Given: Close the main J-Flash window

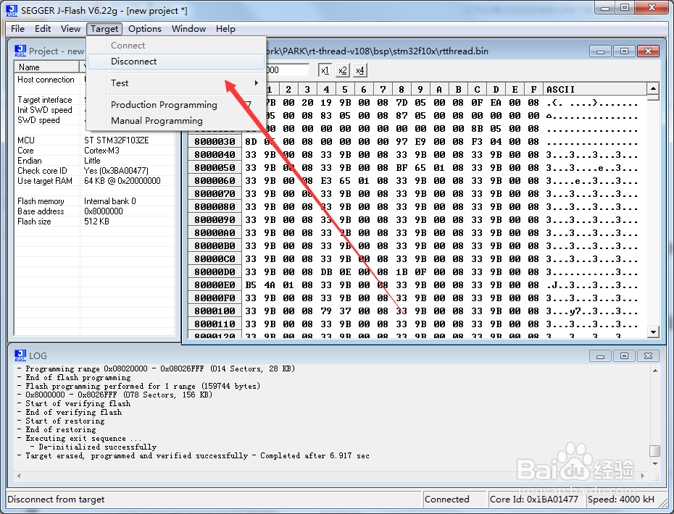Looking at the screenshot, I should (652, 8).
